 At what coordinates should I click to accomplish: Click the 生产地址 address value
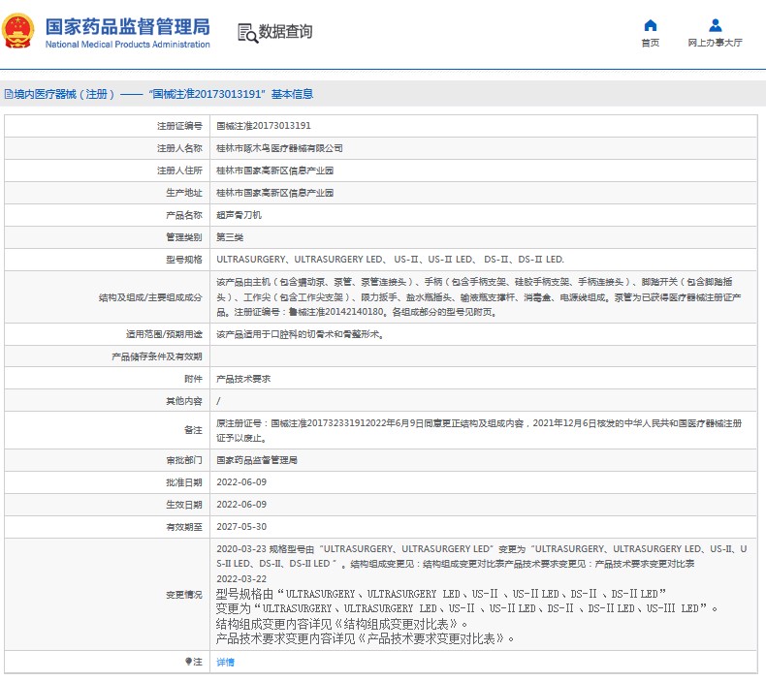tap(274, 193)
